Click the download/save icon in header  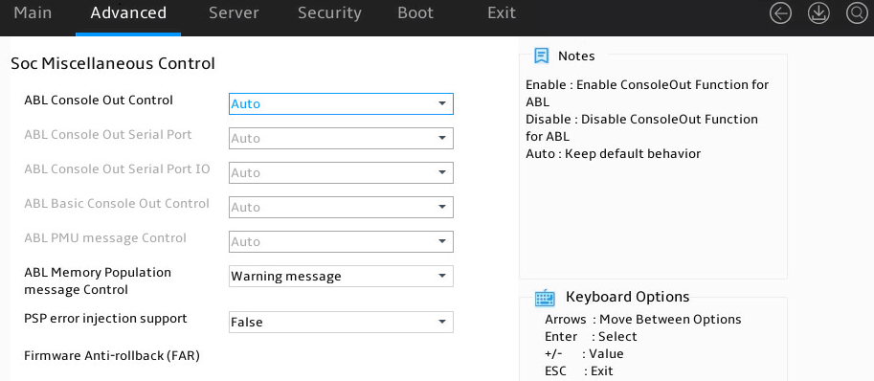click(818, 13)
